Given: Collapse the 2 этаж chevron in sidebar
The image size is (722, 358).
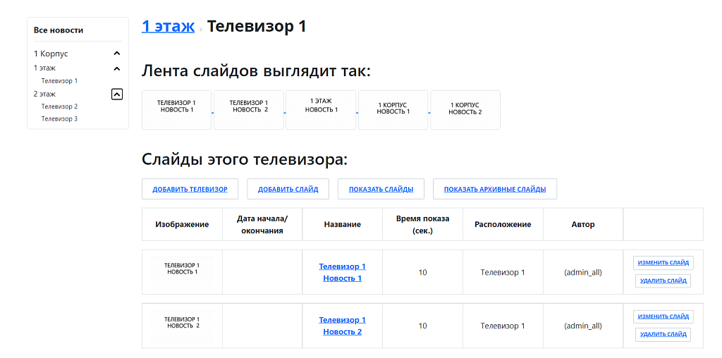Looking at the screenshot, I should click(117, 94).
